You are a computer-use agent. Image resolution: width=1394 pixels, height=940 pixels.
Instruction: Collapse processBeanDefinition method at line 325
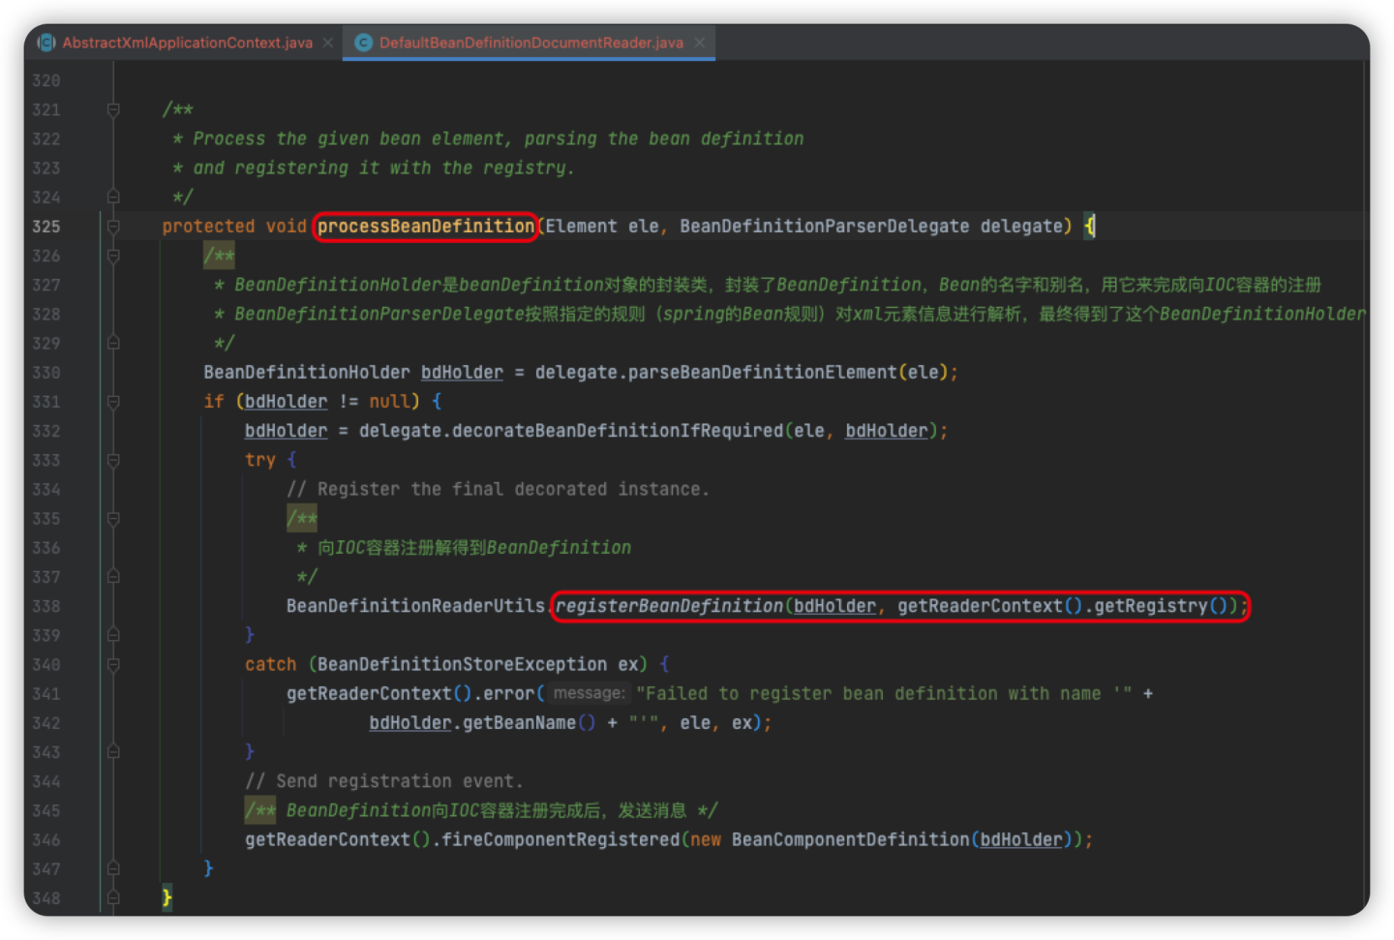pyautogui.click(x=113, y=227)
